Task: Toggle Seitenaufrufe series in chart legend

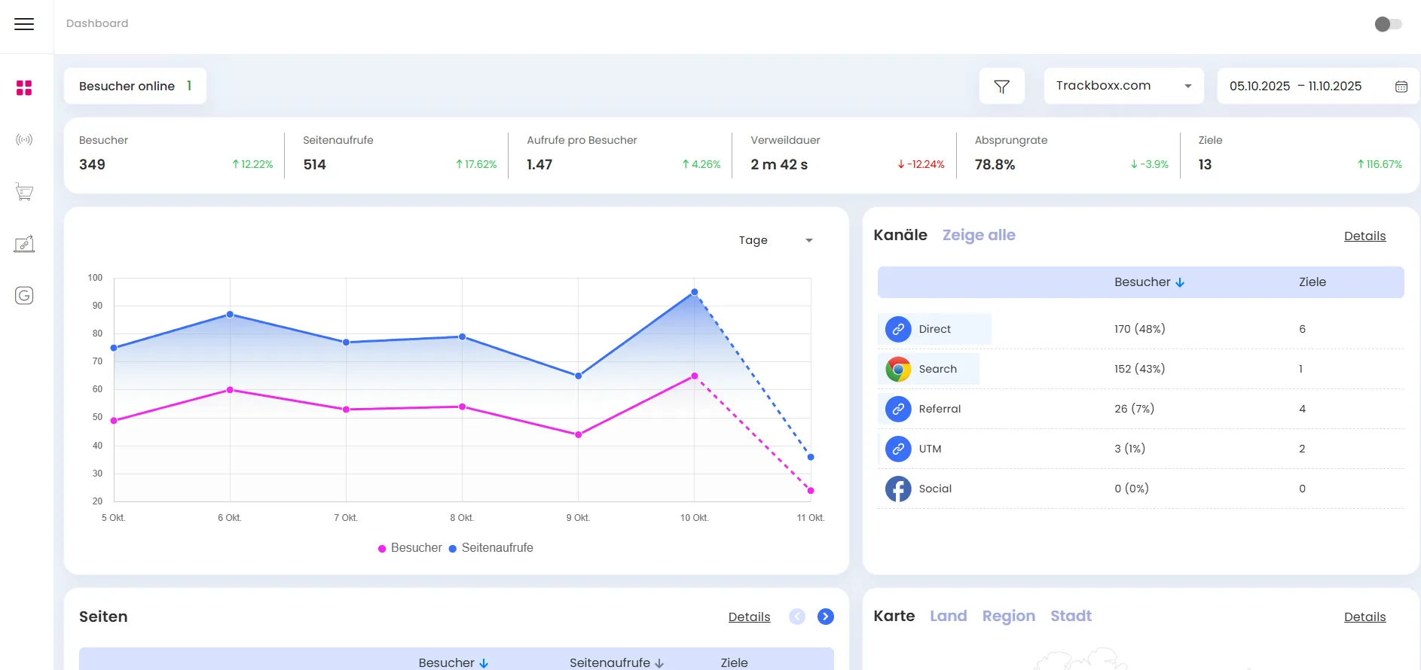Action: 491,548
